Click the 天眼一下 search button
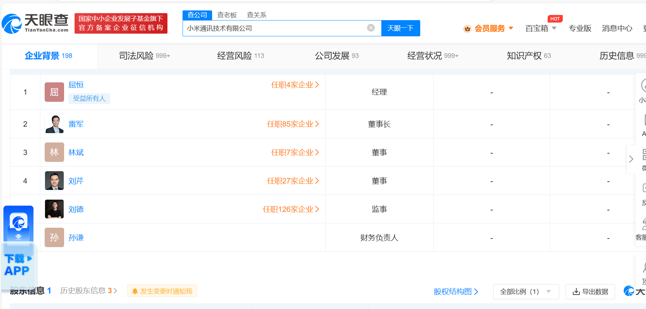The width and height of the screenshot is (646, 309). (x=400, y=28)
